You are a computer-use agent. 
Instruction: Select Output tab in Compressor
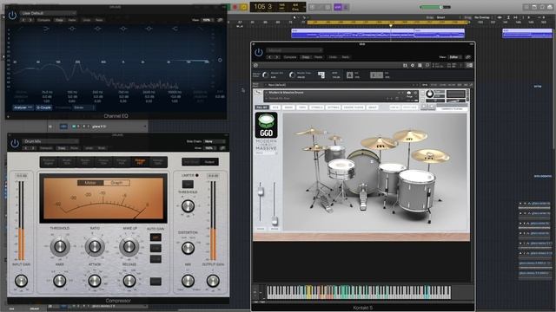[209, 162]
